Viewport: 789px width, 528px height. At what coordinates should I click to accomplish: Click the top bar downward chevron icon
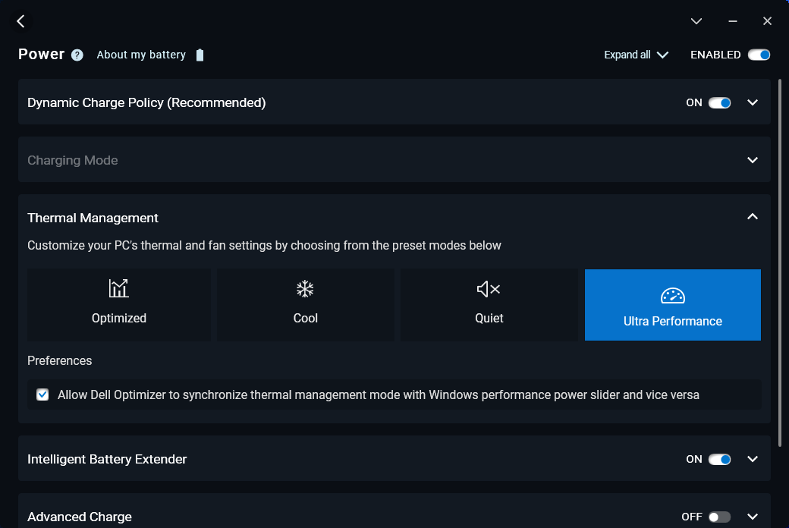coord(696,21)
